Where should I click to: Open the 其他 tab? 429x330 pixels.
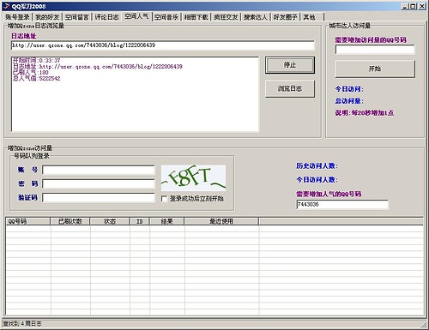[310, 17]
